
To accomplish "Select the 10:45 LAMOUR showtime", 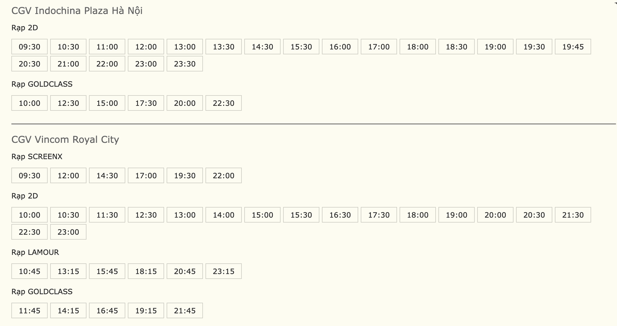I will click(x=29, y=271).
